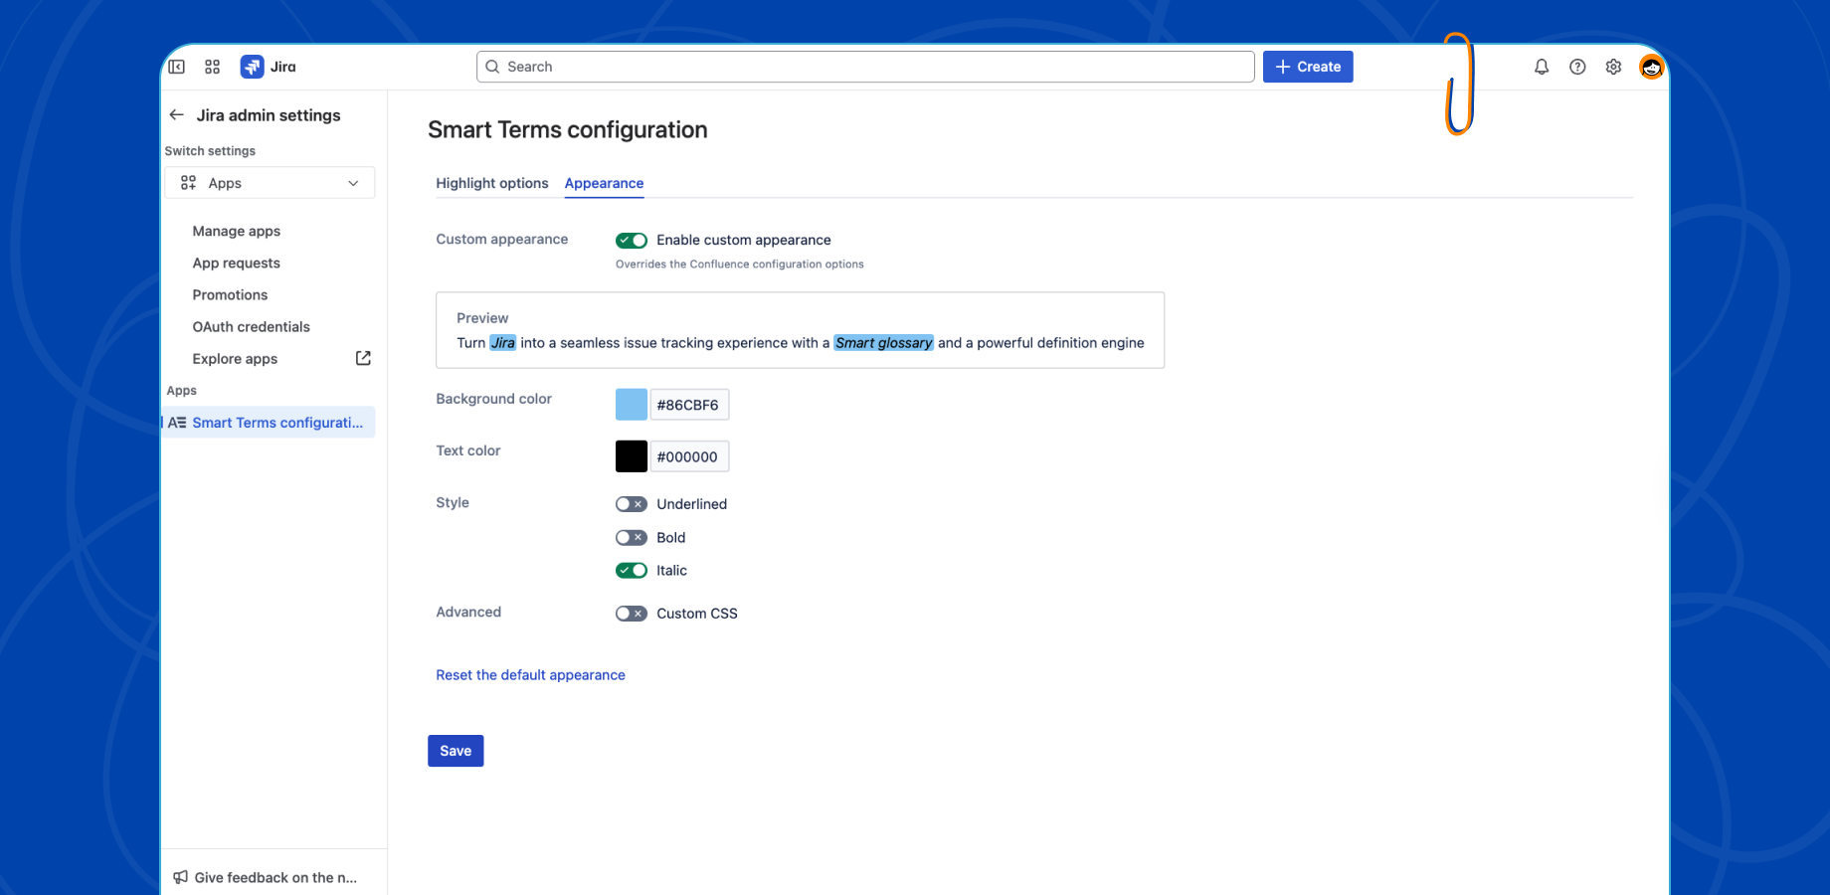This screenshot has height=895, width=1830.
Task: Go back using arrow beside Jira admin settings
Action: pos(177,115)
